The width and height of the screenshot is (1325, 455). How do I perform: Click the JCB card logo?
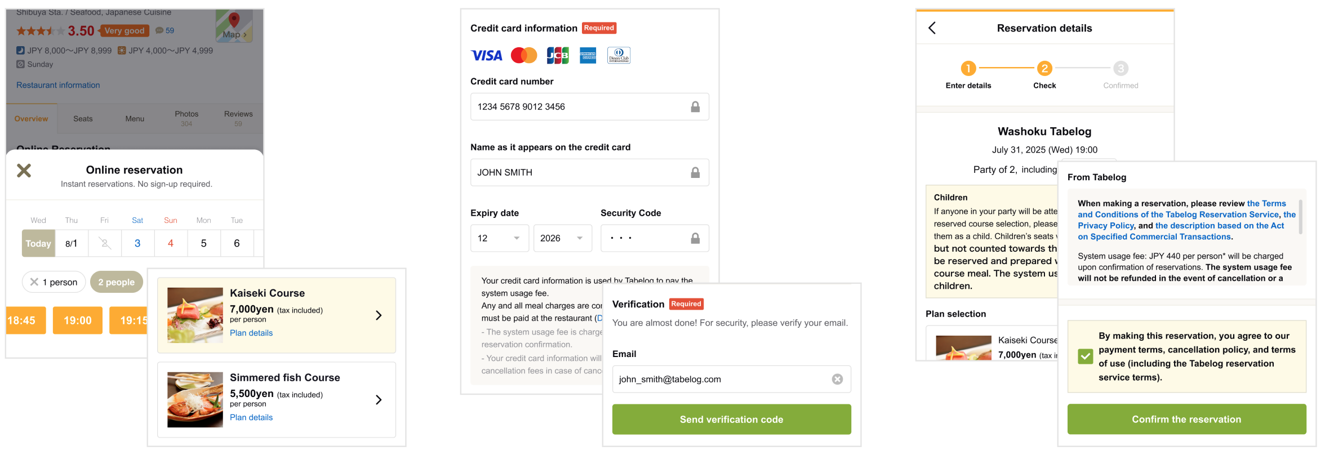click(x=557, y=56)
